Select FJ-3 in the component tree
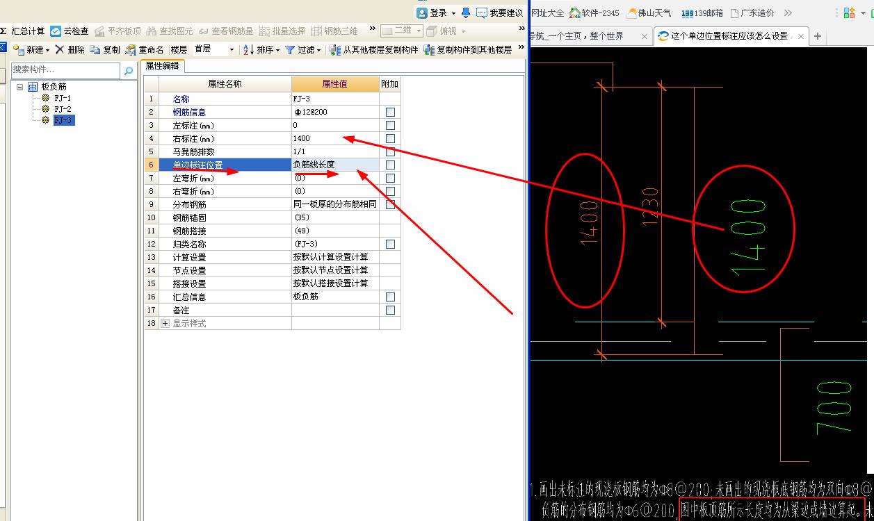874x521 pixels. pos(63,120)
